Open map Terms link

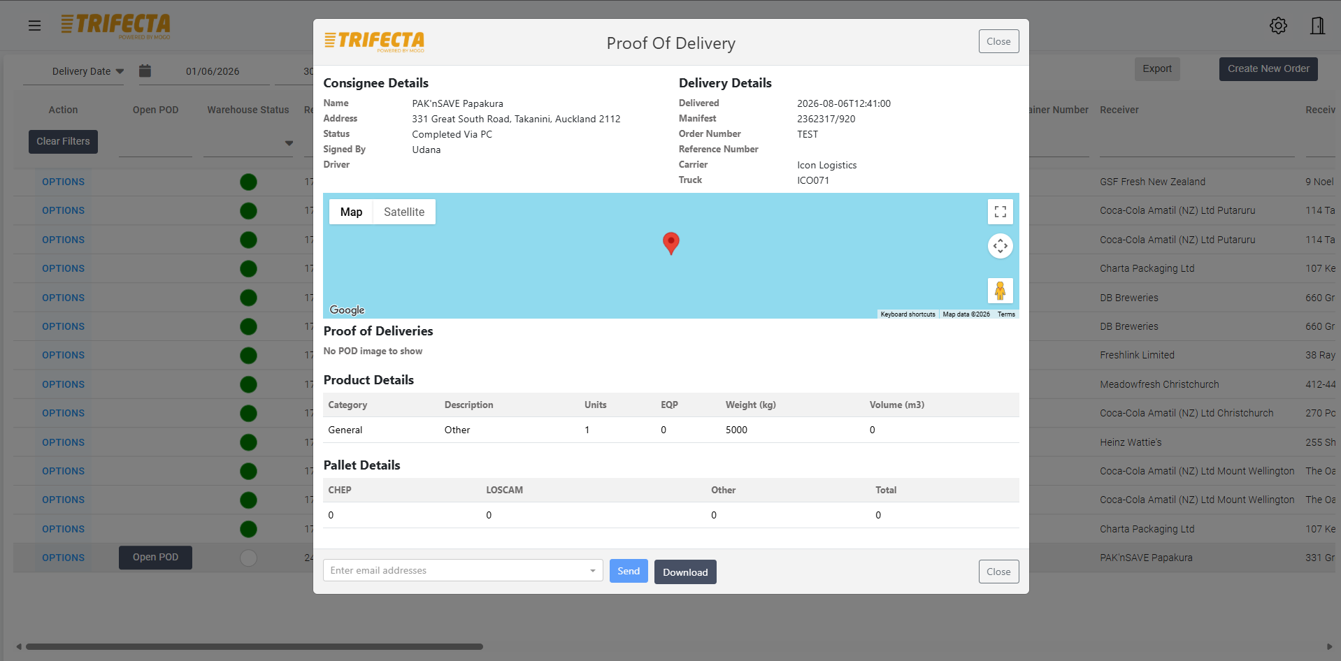tap(1006, 314)
